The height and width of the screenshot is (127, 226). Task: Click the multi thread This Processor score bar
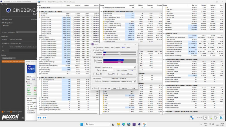(x=119, y=60)
